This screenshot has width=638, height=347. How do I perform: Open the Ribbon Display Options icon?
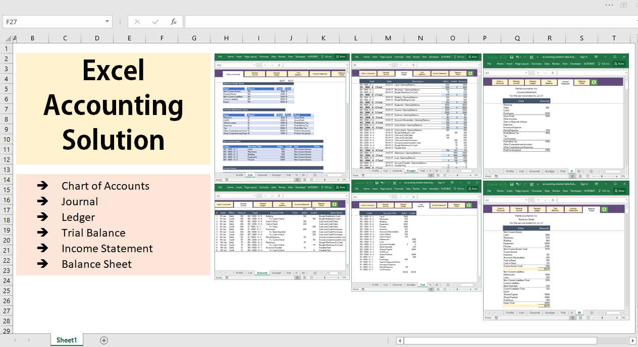(x=624, y=5)
